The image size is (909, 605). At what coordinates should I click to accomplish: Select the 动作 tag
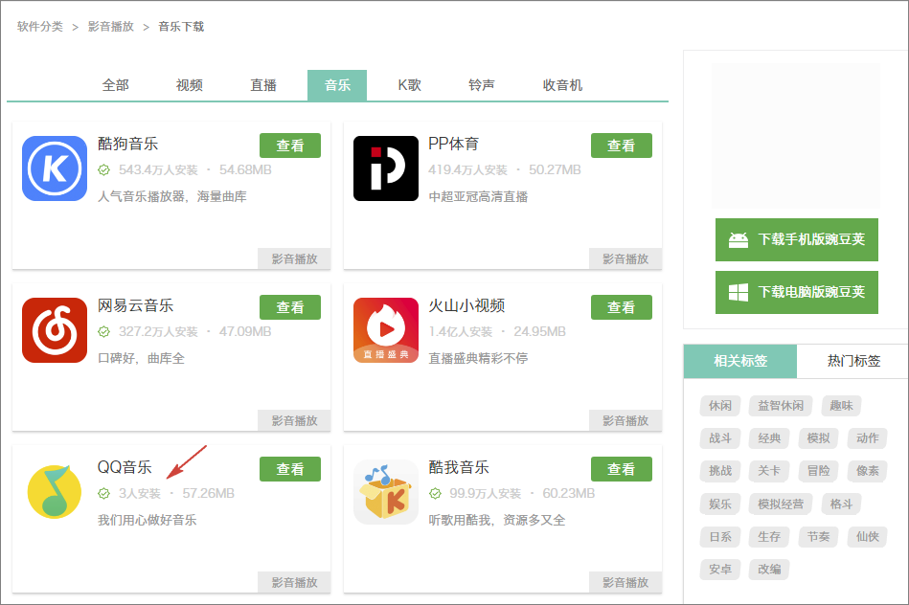tap(867, 438)
